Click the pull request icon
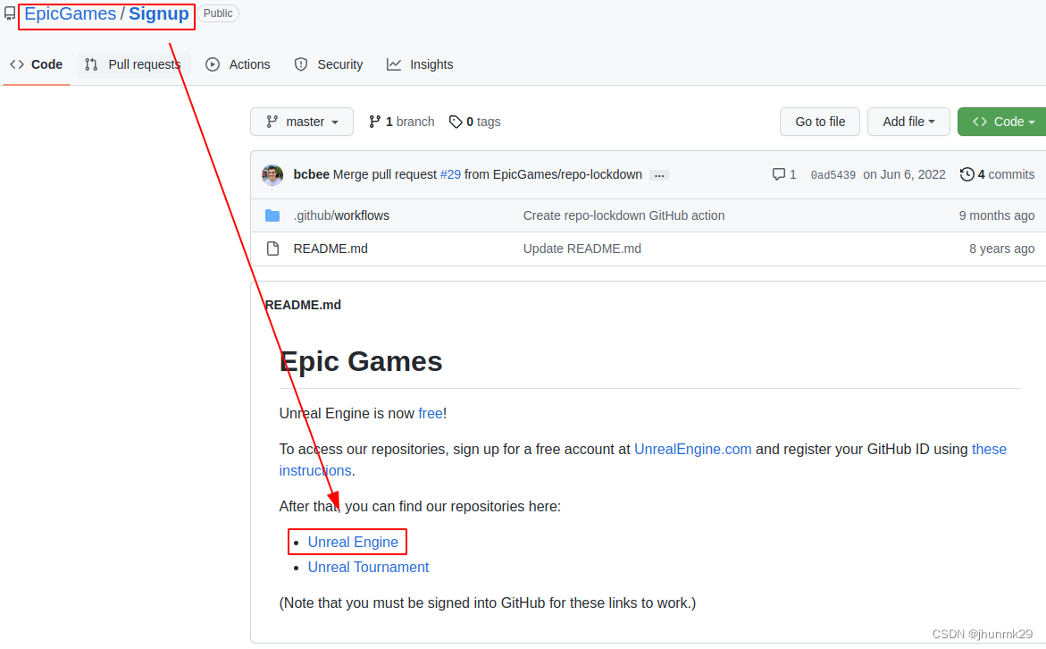Image resolution: width=1046 pixels, height=649 pixels. pos(91,64)
